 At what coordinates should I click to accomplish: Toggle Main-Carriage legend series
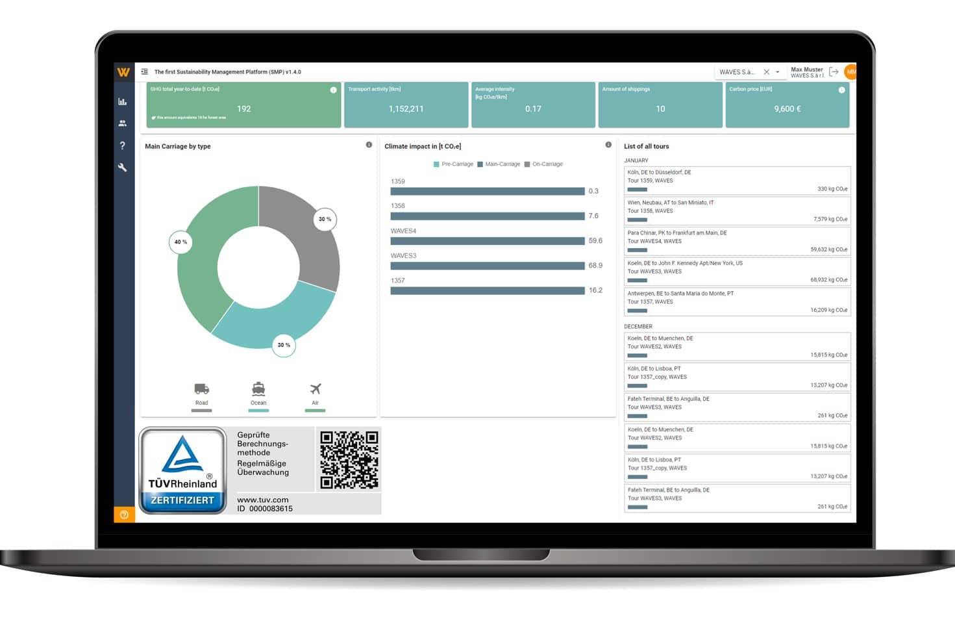[499, 164]
